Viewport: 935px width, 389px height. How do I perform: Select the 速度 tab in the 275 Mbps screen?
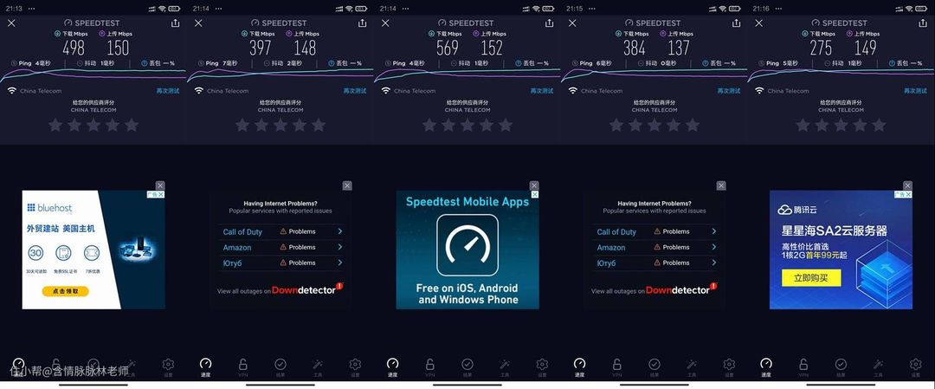click(766, 366)
